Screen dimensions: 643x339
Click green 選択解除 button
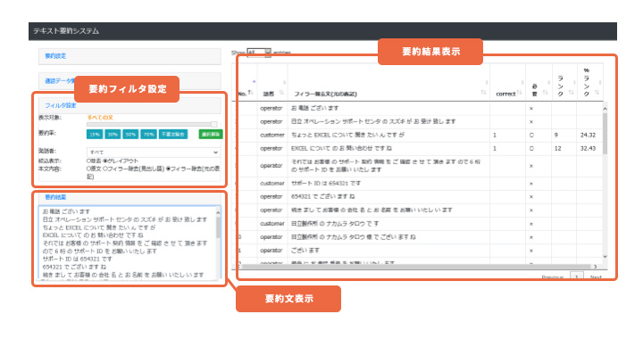(211, 135)
